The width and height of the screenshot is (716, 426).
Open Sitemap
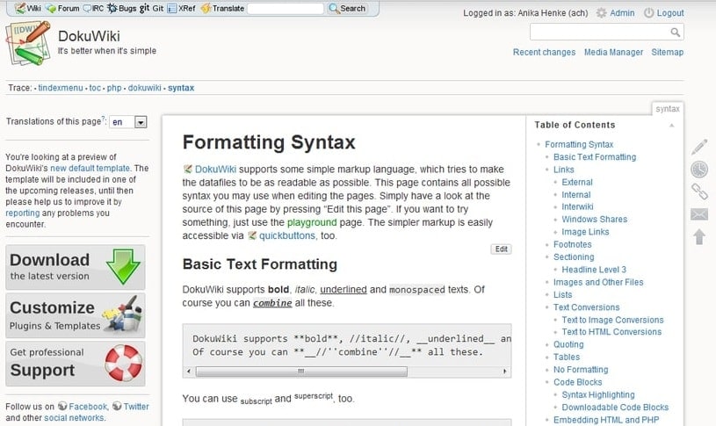(x=667, y=52)
